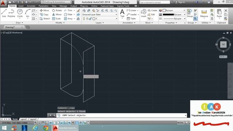Expand the Modify panel dropdown
The height and width of the screenshot is (131, 233).
coord(60,23)
